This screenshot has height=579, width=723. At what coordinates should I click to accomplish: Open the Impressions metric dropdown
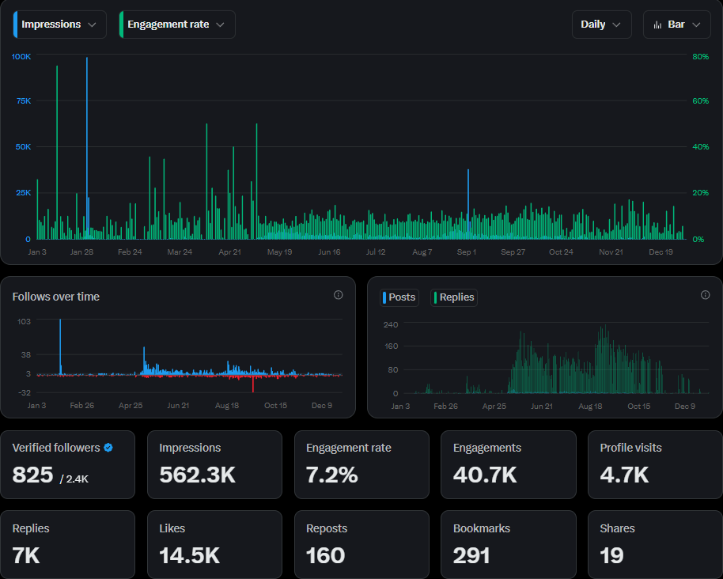(60, 25)
